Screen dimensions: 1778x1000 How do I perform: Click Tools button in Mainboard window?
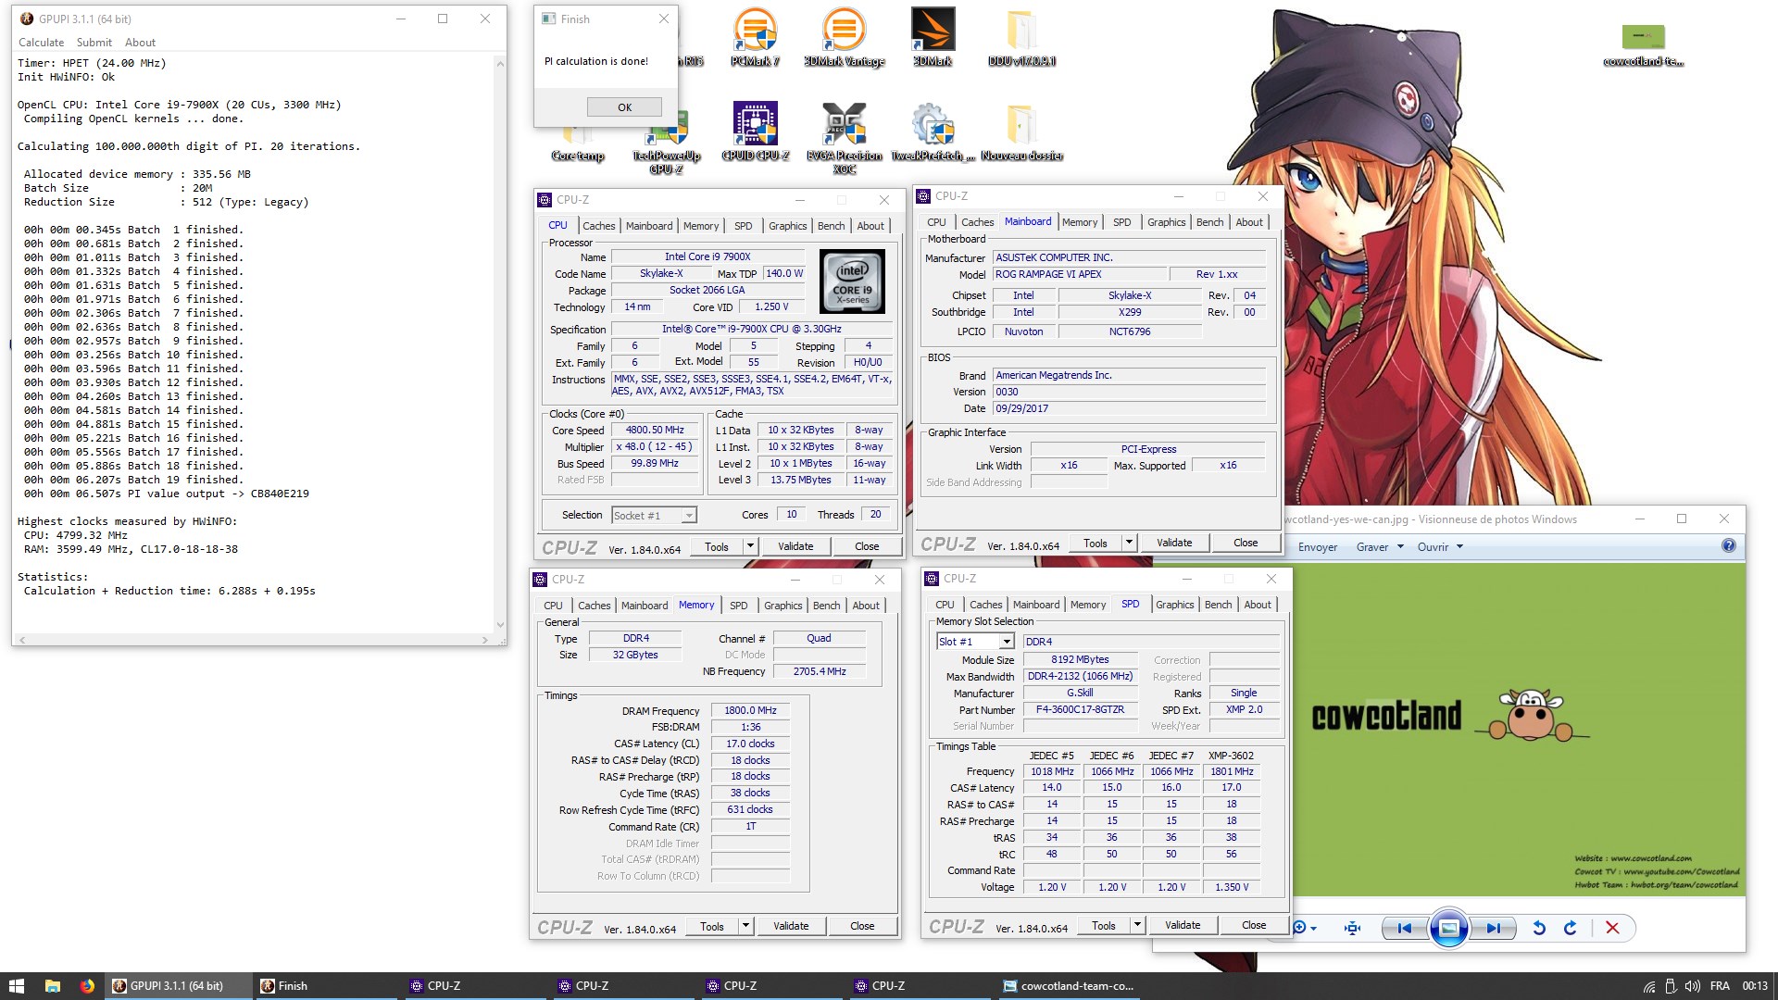point(1096,543)
